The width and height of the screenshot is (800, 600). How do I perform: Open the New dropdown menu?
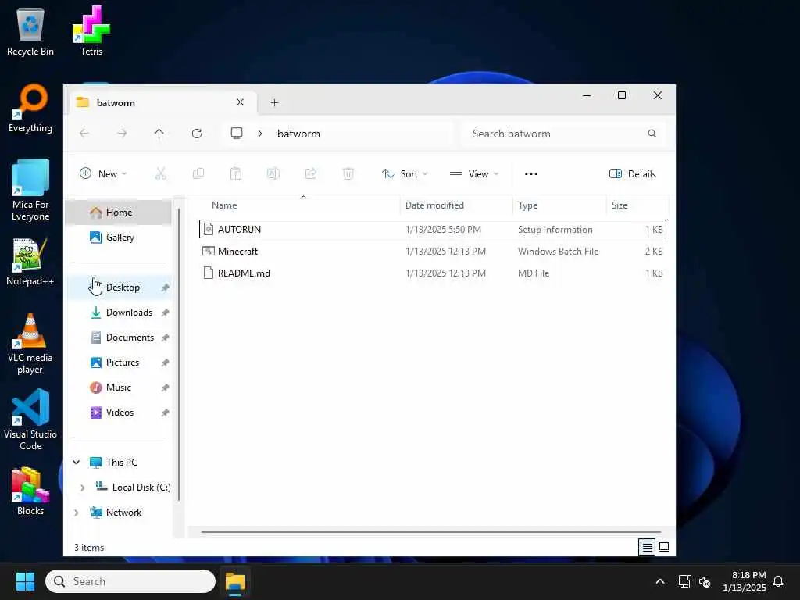click(103, 174)
